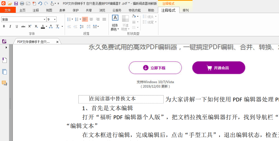Open the paragraph spacing dropdown icon

coord(96,27)
